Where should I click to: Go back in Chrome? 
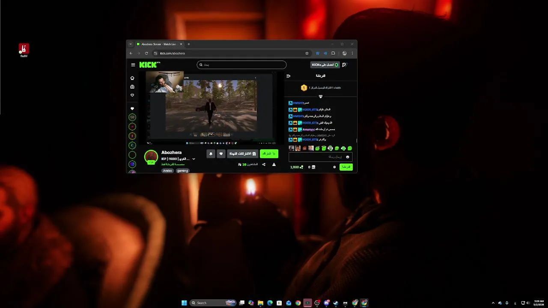pyautogui.click(x=131, y=53)
